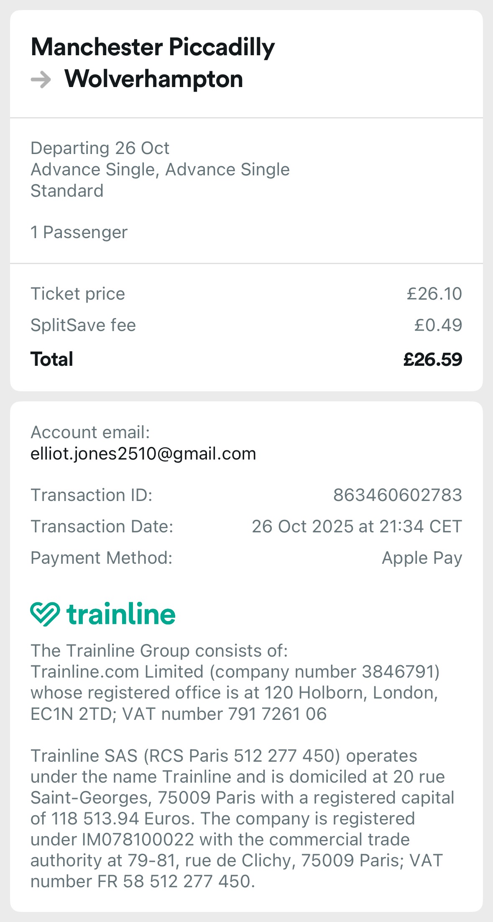Select the £26.10 ticket price amount
This screenshot has width=493, height=922.
[434, 294]
